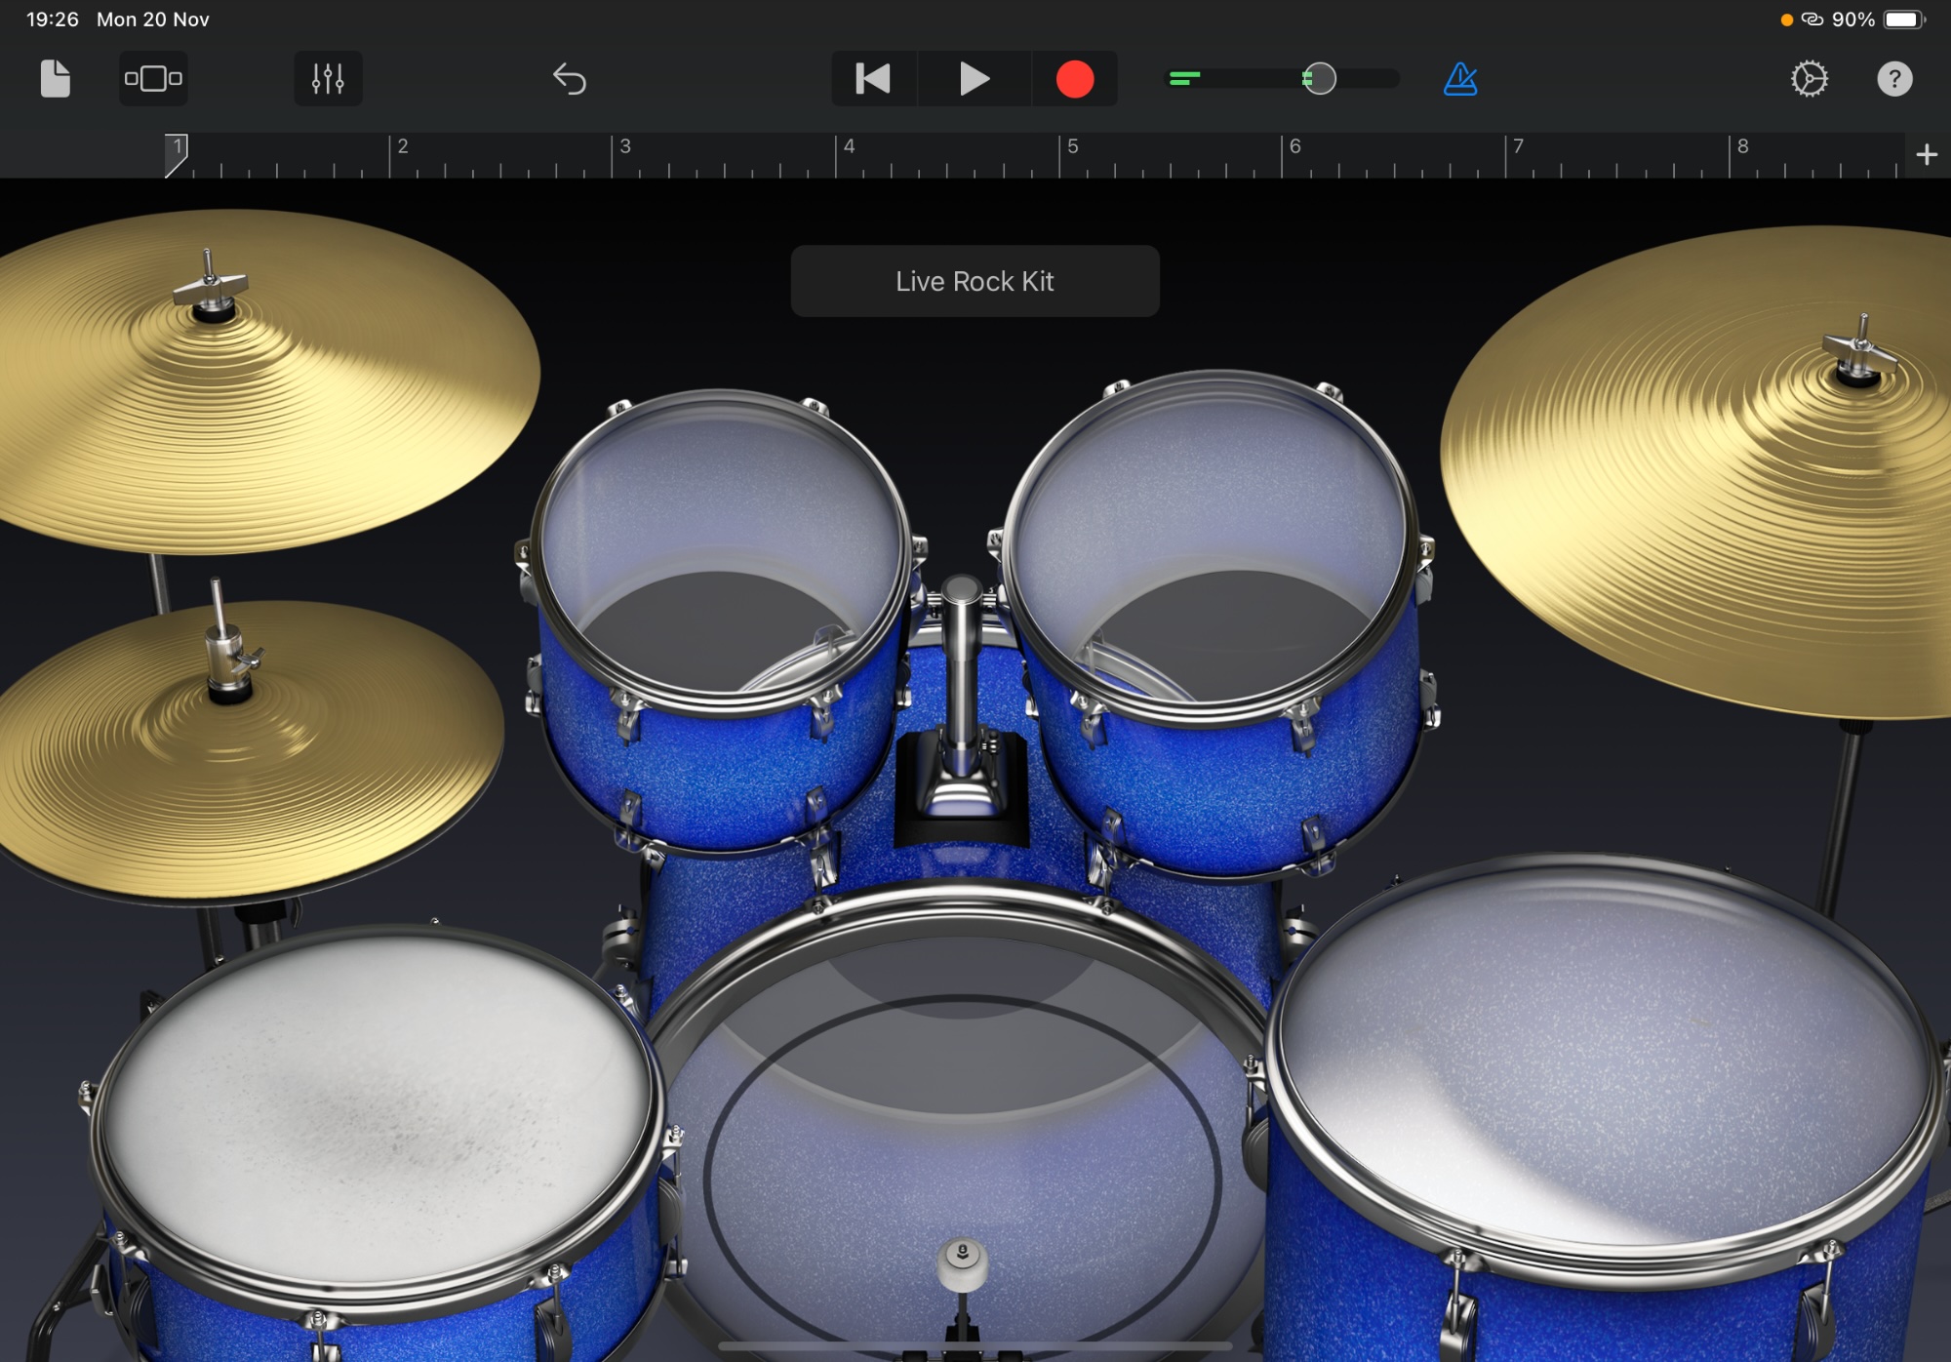
Task: Undo the last action
Action: pos(570,79)
